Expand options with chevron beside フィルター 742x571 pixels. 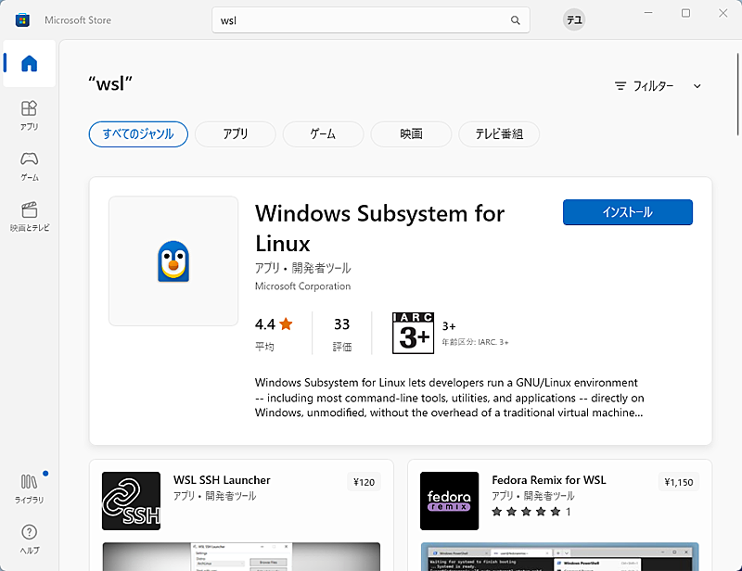pyautogui.click(x=697, y=85)
